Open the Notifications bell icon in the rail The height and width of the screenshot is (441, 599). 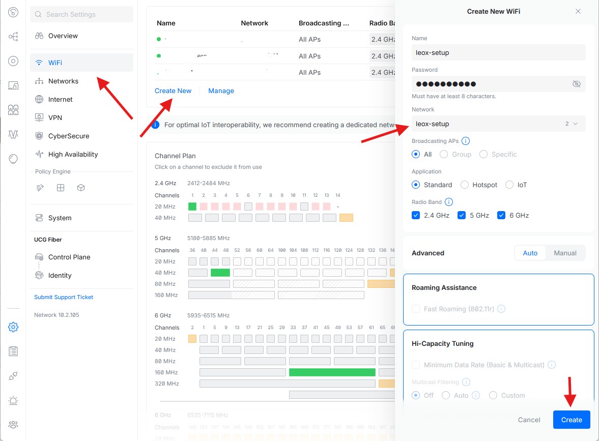click(13, 400)
